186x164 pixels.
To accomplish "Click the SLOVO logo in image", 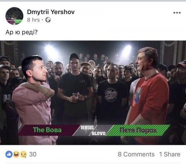I will (x=99, y=134).
